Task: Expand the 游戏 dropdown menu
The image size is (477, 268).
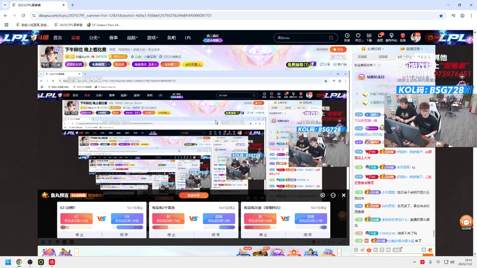Action: (x=152, y=38)
